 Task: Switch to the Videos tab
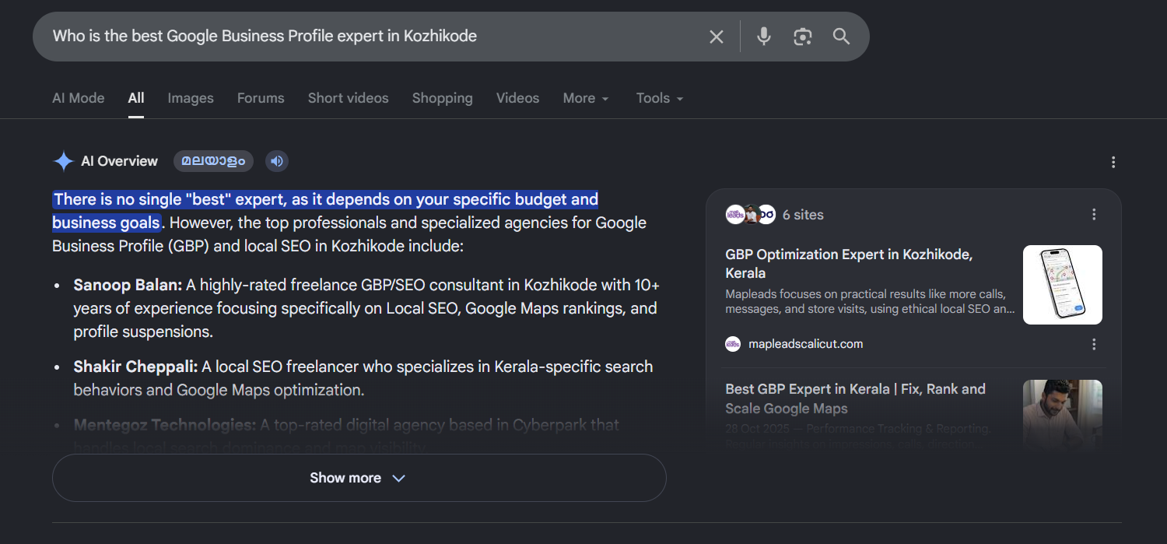pyautogui.click(x=517, y=98)
